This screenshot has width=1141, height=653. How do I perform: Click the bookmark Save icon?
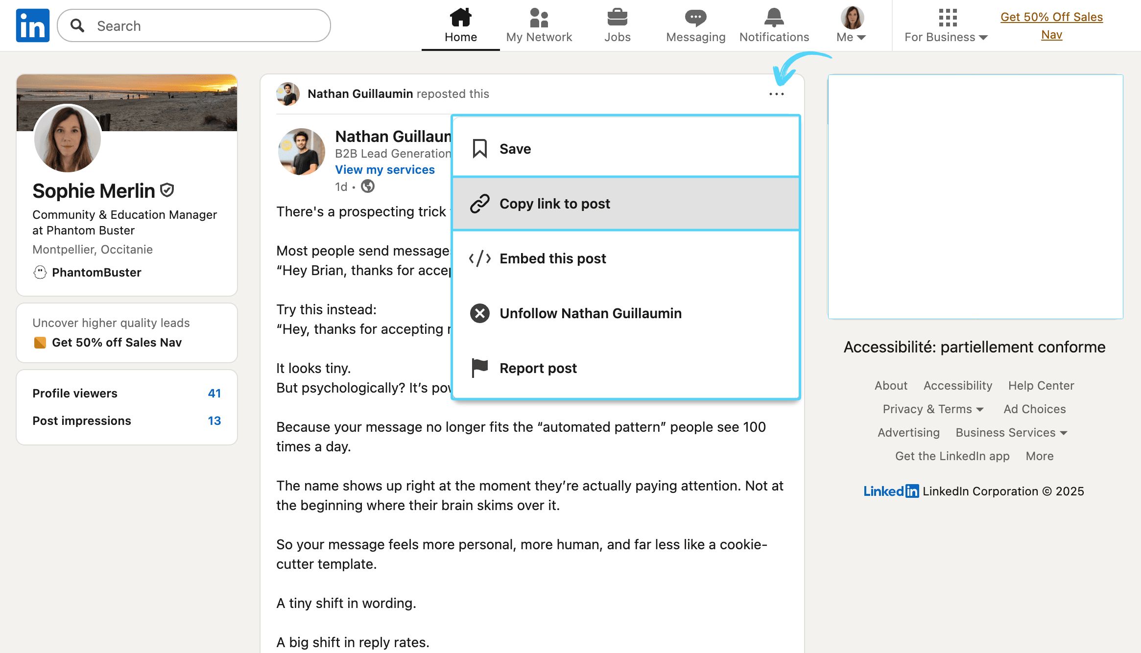480,149
